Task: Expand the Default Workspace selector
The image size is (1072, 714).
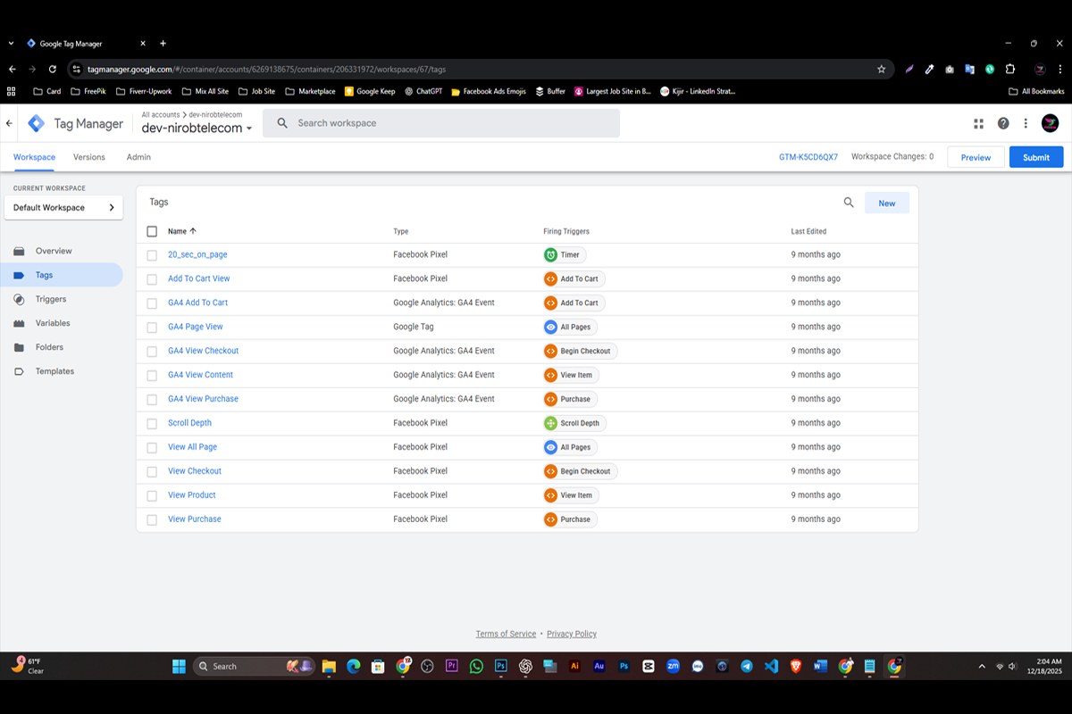Action: coord(63,208)
